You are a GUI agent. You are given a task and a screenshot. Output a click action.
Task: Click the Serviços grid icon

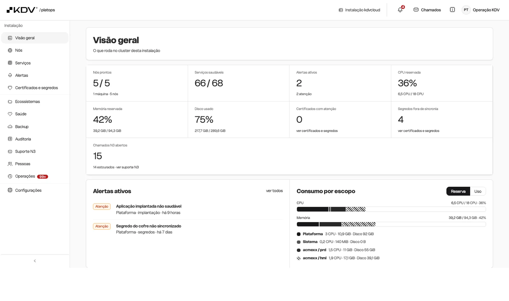[x=10, y=63]
